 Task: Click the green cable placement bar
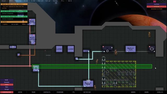(x=92, y=66)
